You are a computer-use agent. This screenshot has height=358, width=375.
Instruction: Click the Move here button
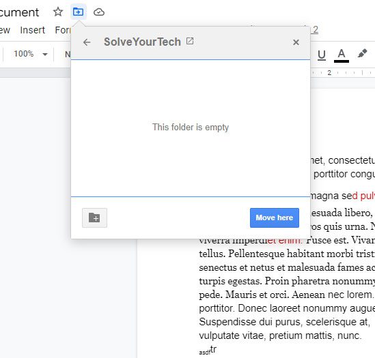pos(275,218)
